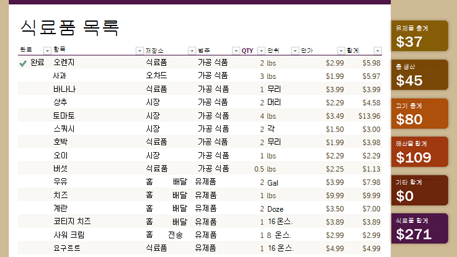Click the 배달 cell in the 우유 row
This screenshot has width=457, height=257.
[x=180, y=182]
